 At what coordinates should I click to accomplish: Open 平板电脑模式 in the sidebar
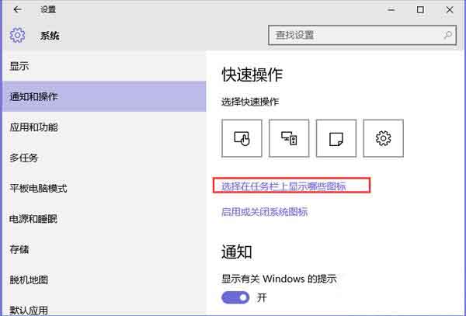pos(38,188)
